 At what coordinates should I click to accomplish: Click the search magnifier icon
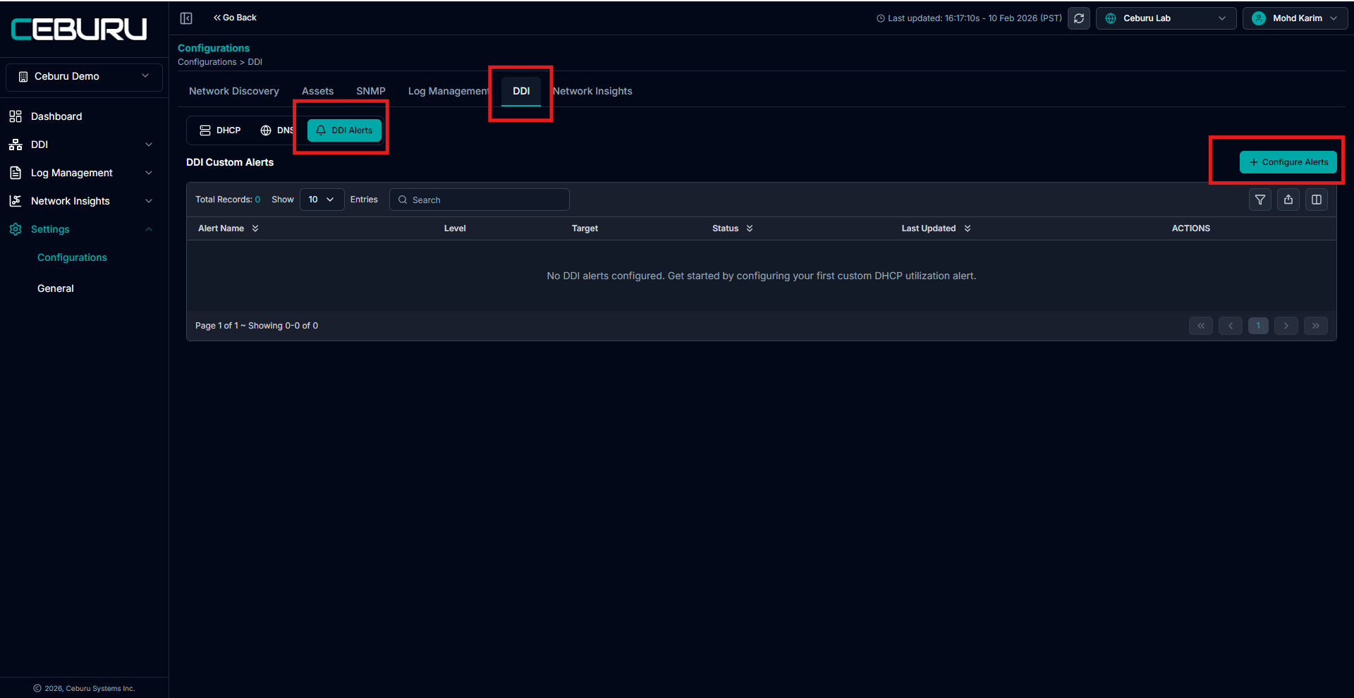point(403,200)
